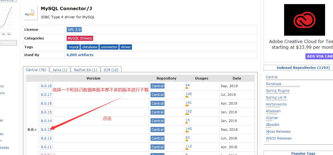
Task: Open the MySQL Drivers category badge
Action: coord(80,38)
